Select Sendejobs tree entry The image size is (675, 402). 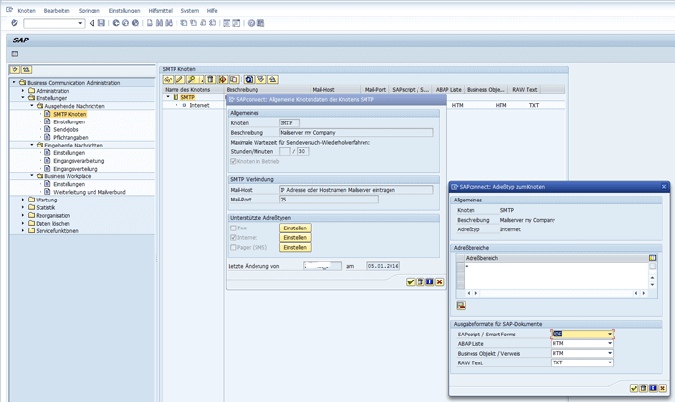coord(66,129)
